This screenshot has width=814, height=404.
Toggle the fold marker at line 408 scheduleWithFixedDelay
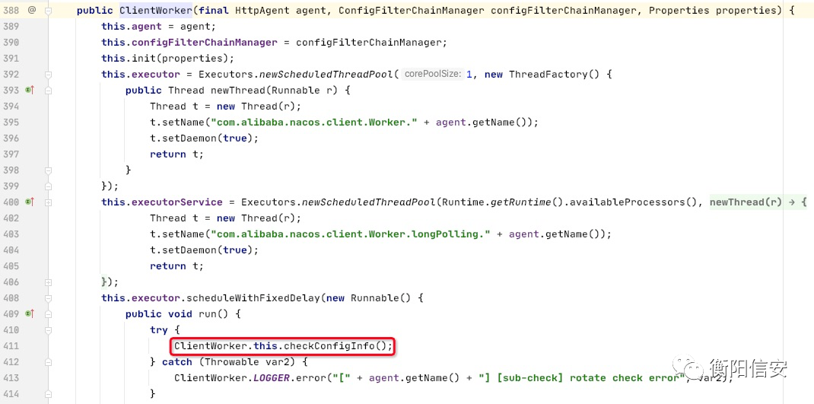pos(48,298)
